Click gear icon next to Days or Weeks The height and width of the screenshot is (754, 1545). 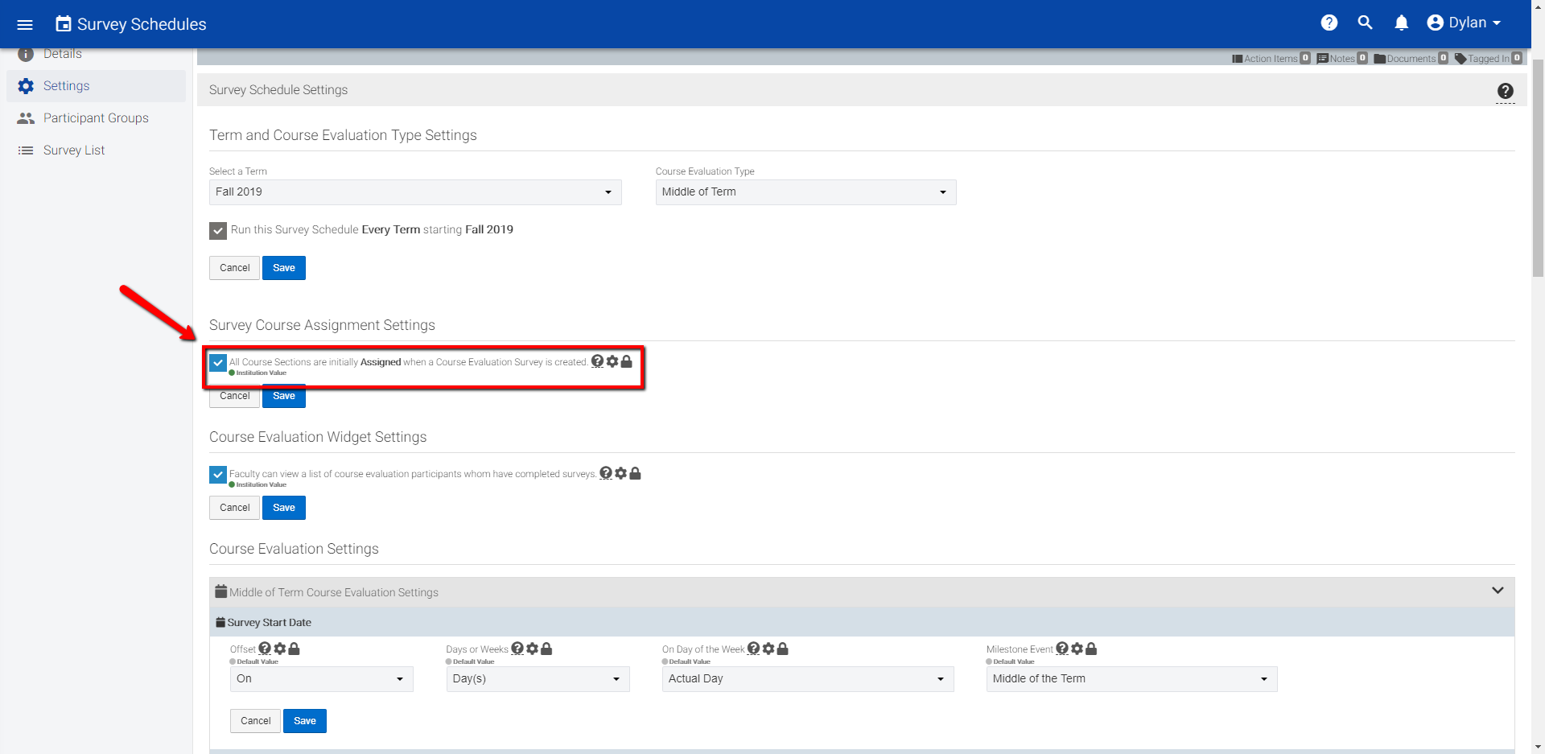tap(532, 649)
